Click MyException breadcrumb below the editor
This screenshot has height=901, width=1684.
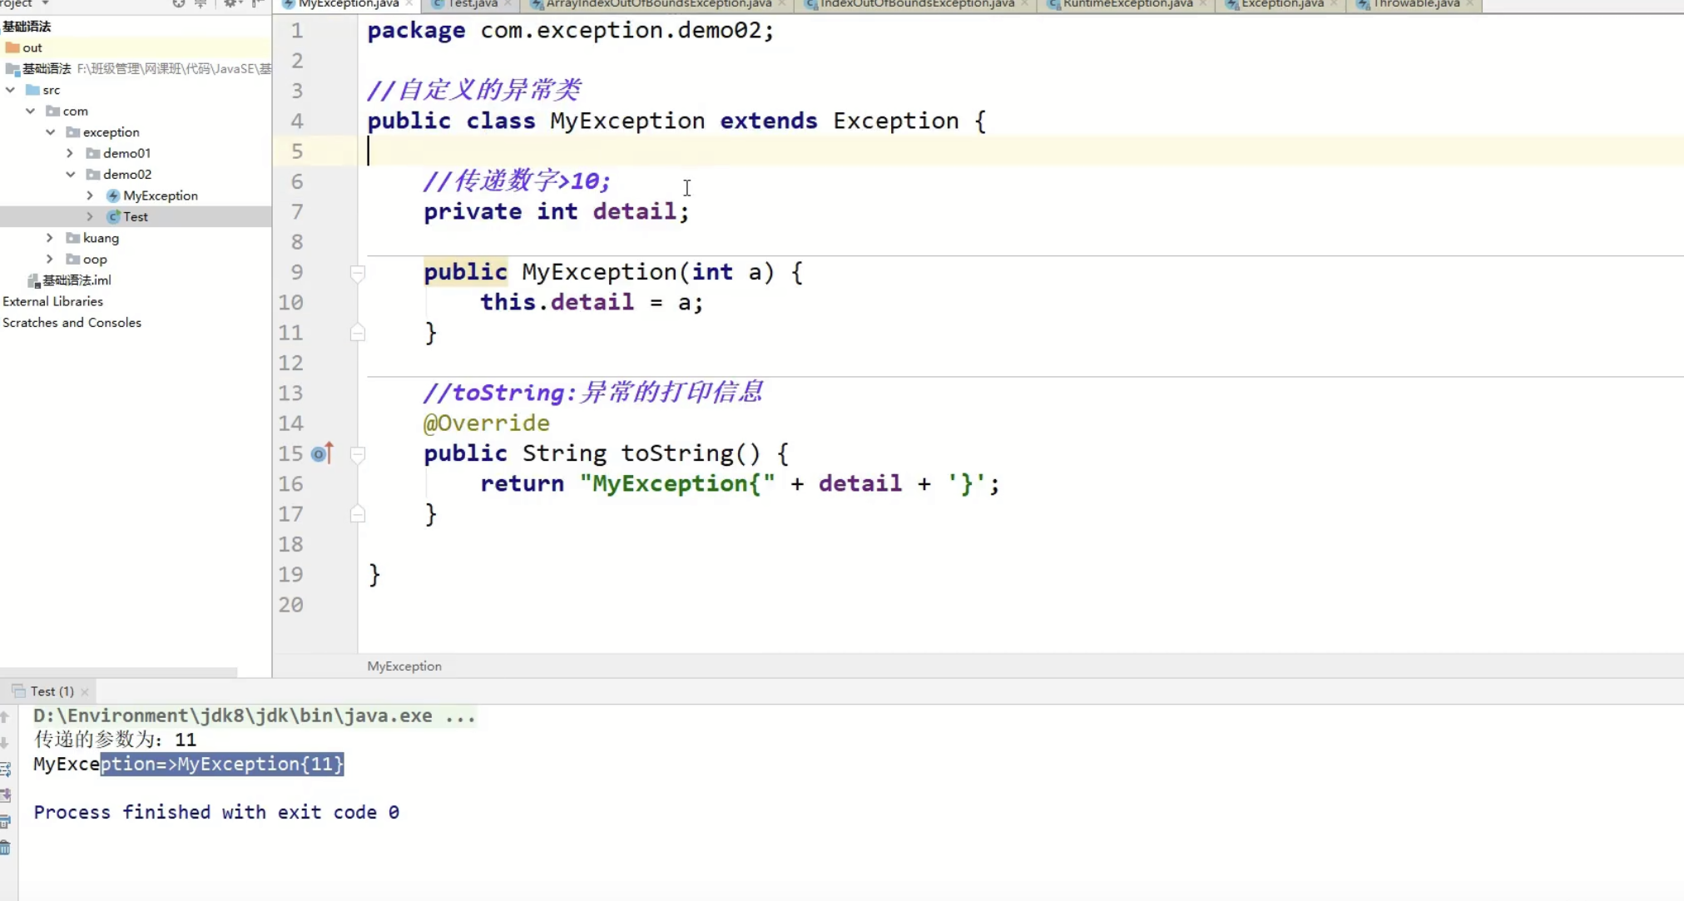click(404, 666)
